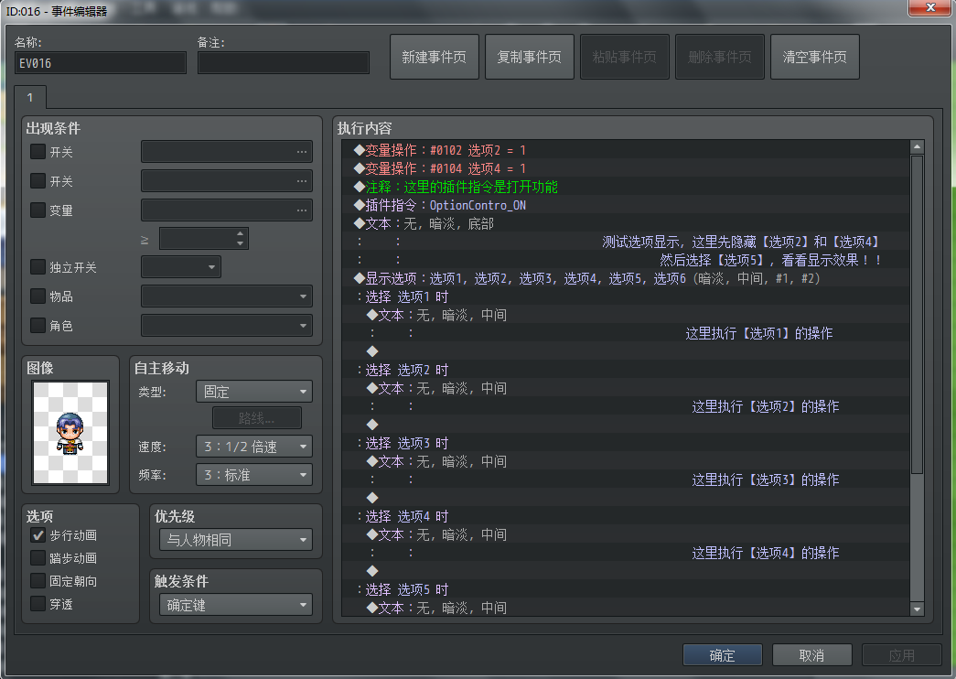Image resolution: width=956 pixels, height=679 pixels.
Task: Check the 踏步动画 option
Action: click(x=38, y=557)
